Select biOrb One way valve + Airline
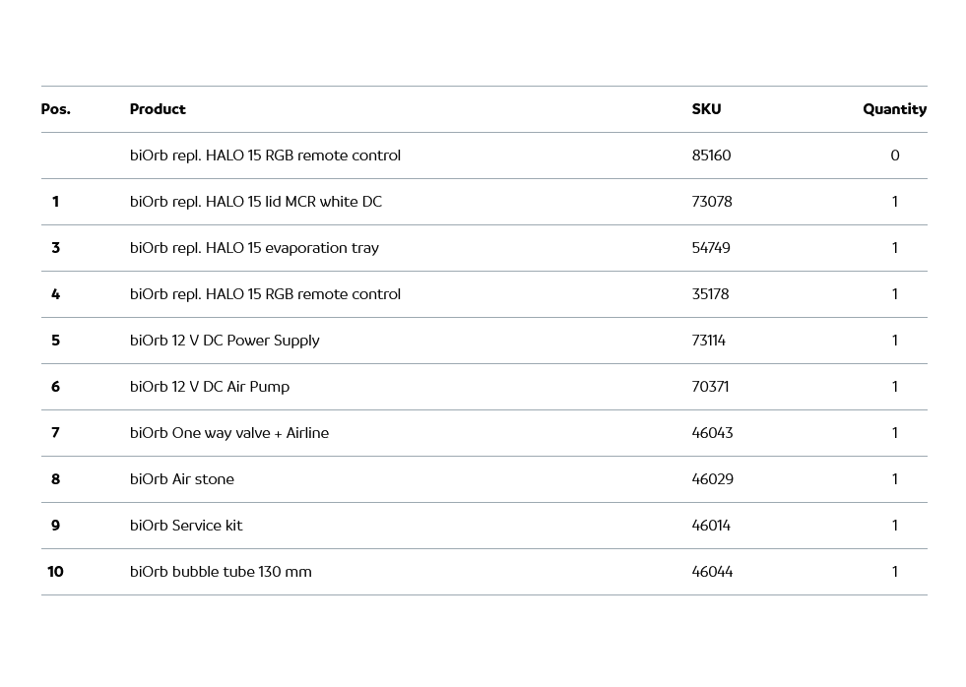 click(229, 433)
